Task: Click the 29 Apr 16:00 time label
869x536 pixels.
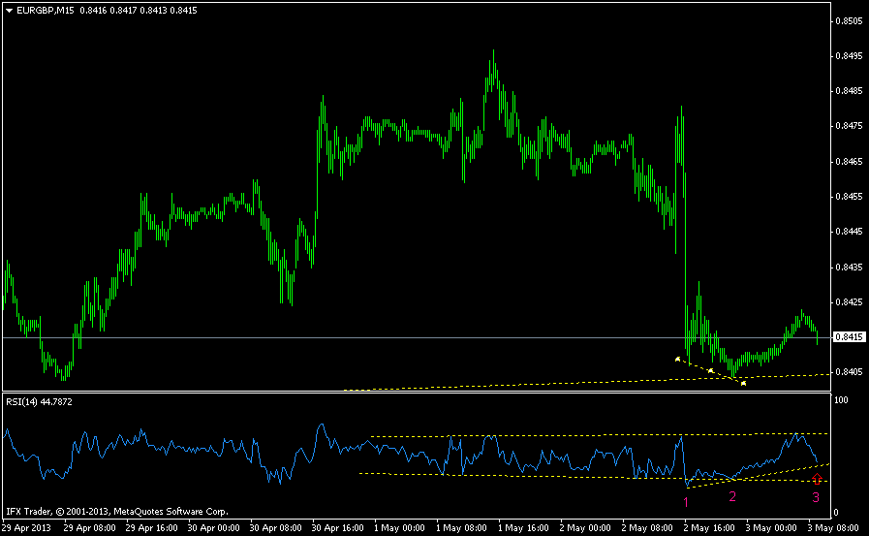Action: [x=151, y=528]
